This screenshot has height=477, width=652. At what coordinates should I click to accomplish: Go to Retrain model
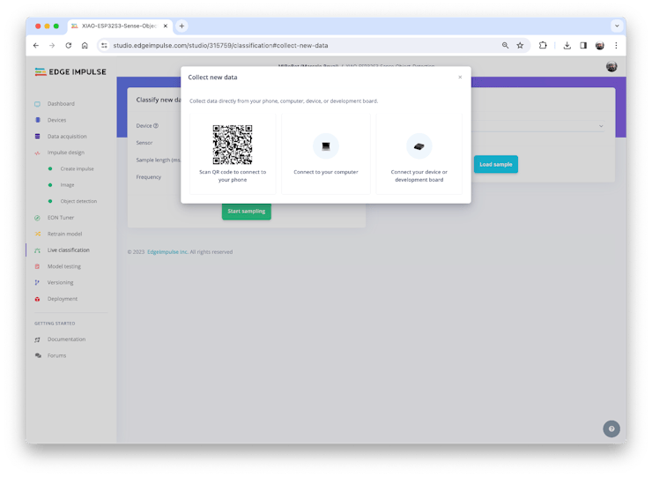coord(64,234)
